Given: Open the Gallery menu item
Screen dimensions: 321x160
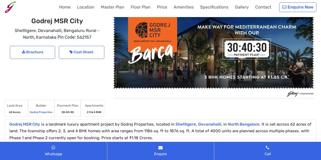Looking at the screenshot, I should point(242,7).
